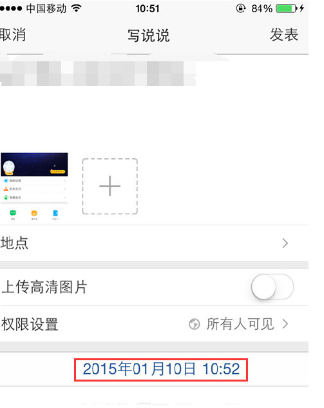Tap the 10:51 status bar clock

[x=148, y=9]
